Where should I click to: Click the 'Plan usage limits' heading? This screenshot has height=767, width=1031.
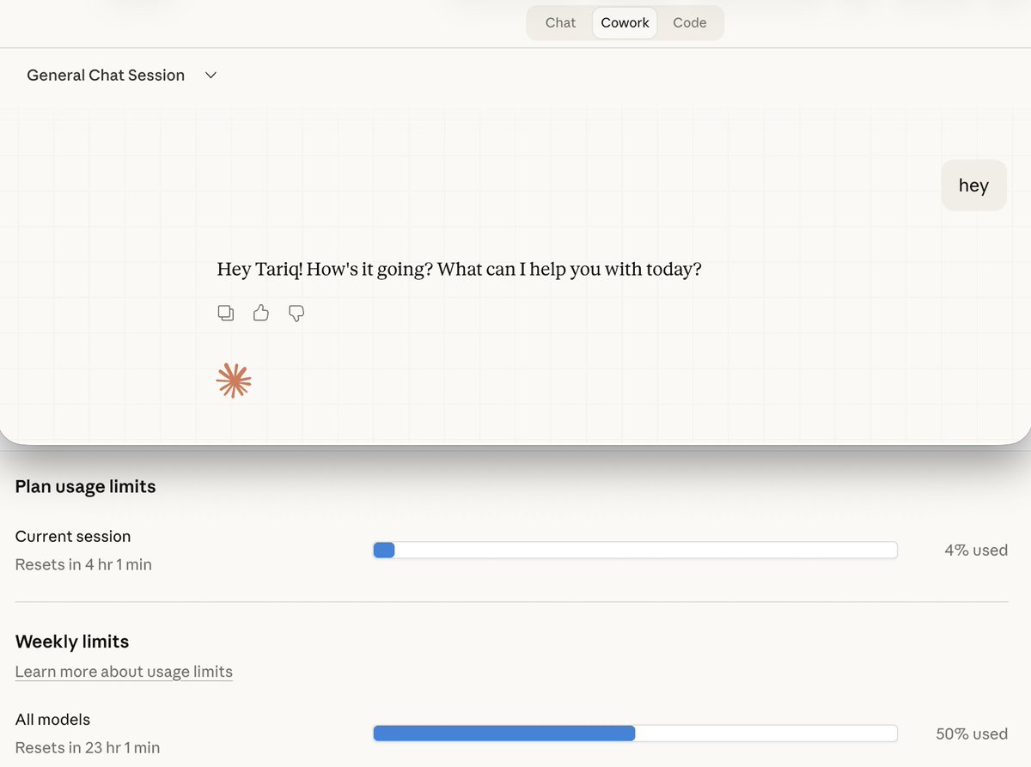(86, 487)
